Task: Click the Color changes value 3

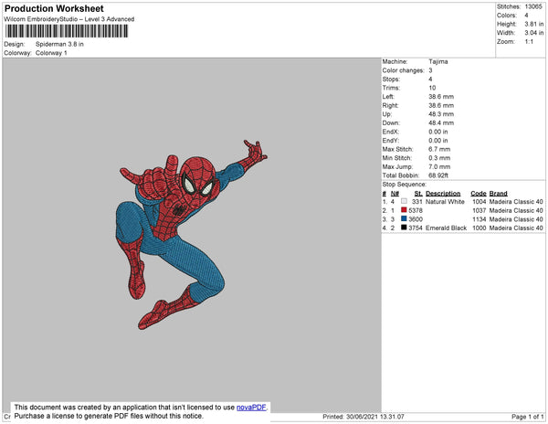Action: click(x=430, y=70)
